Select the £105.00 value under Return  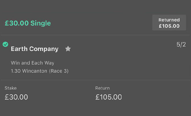[109, 97]
